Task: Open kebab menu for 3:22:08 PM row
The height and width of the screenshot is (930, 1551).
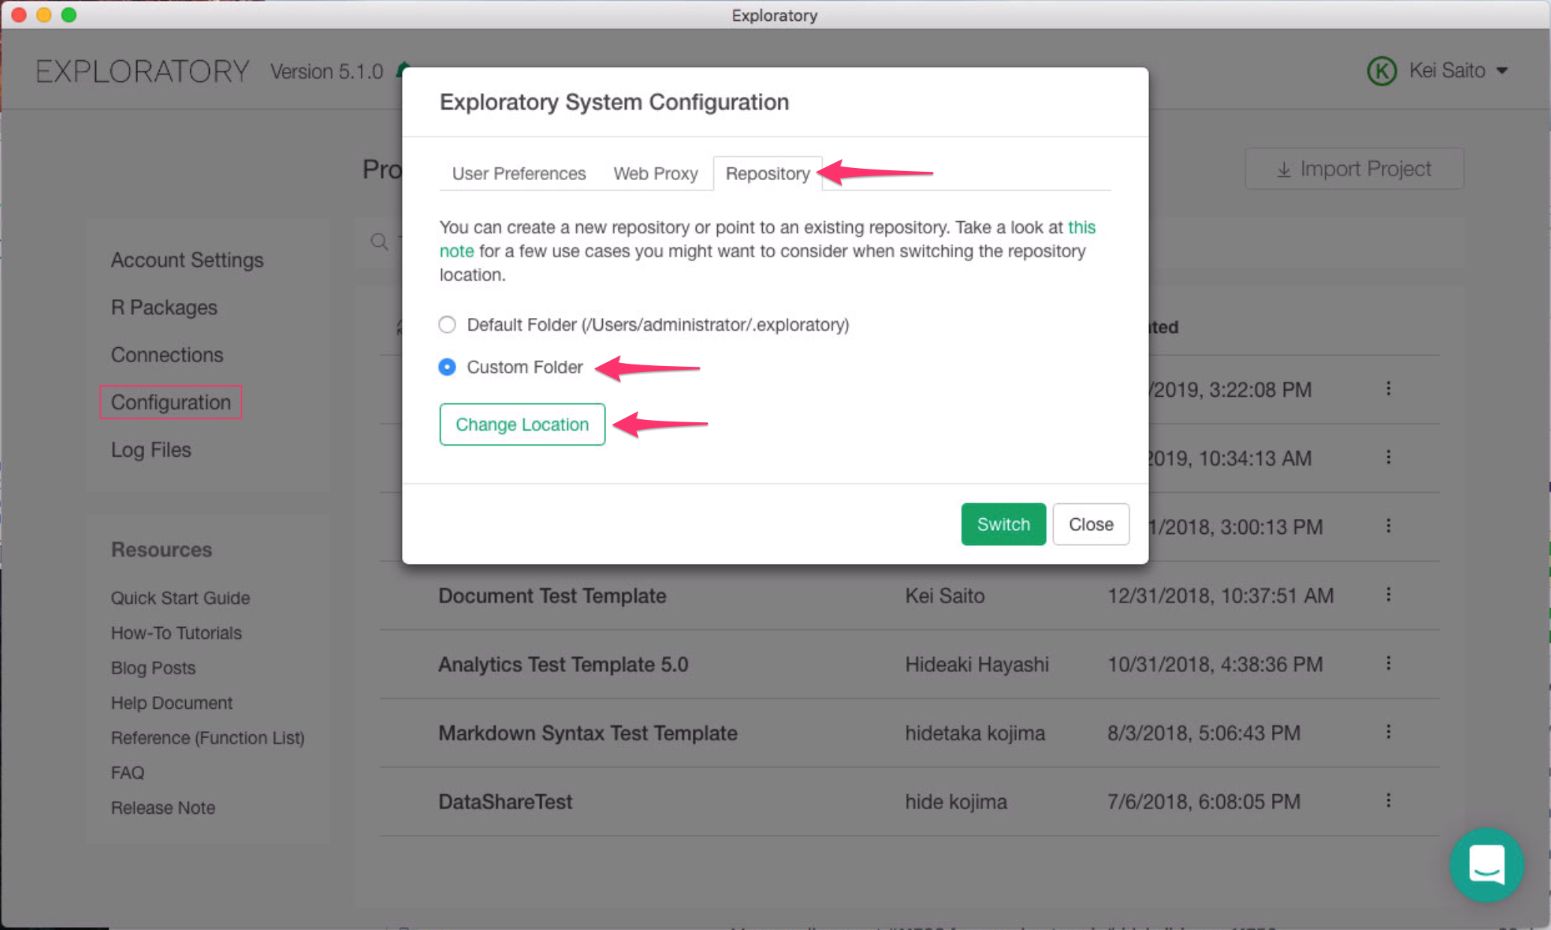Action: point(1388,388)
